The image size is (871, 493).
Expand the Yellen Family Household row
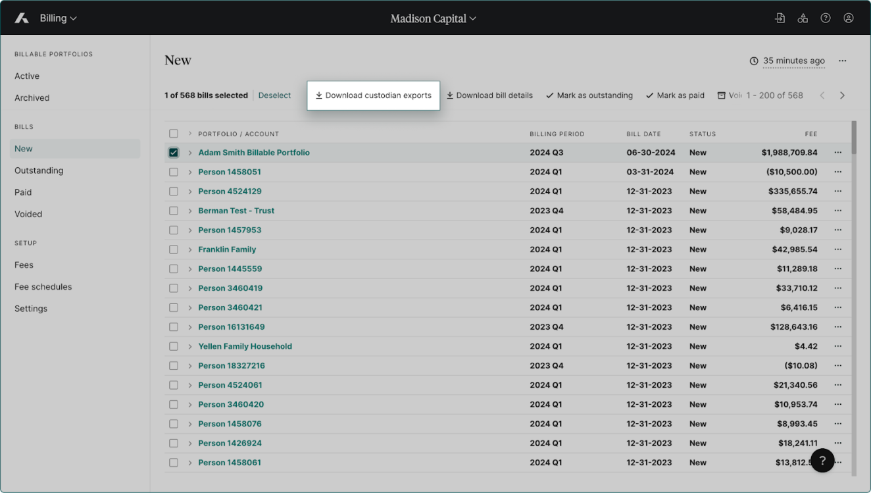[190, 346]
